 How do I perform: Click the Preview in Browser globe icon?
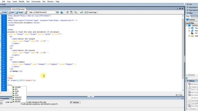pos(62,12)
